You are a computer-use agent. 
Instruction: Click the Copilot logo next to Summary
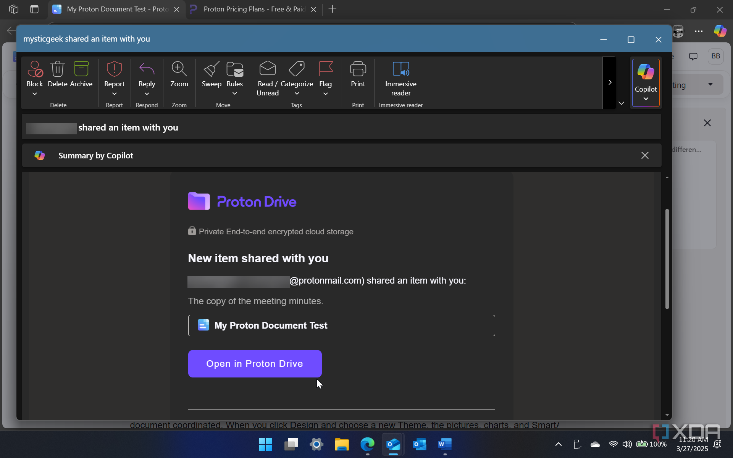point(40,155)
